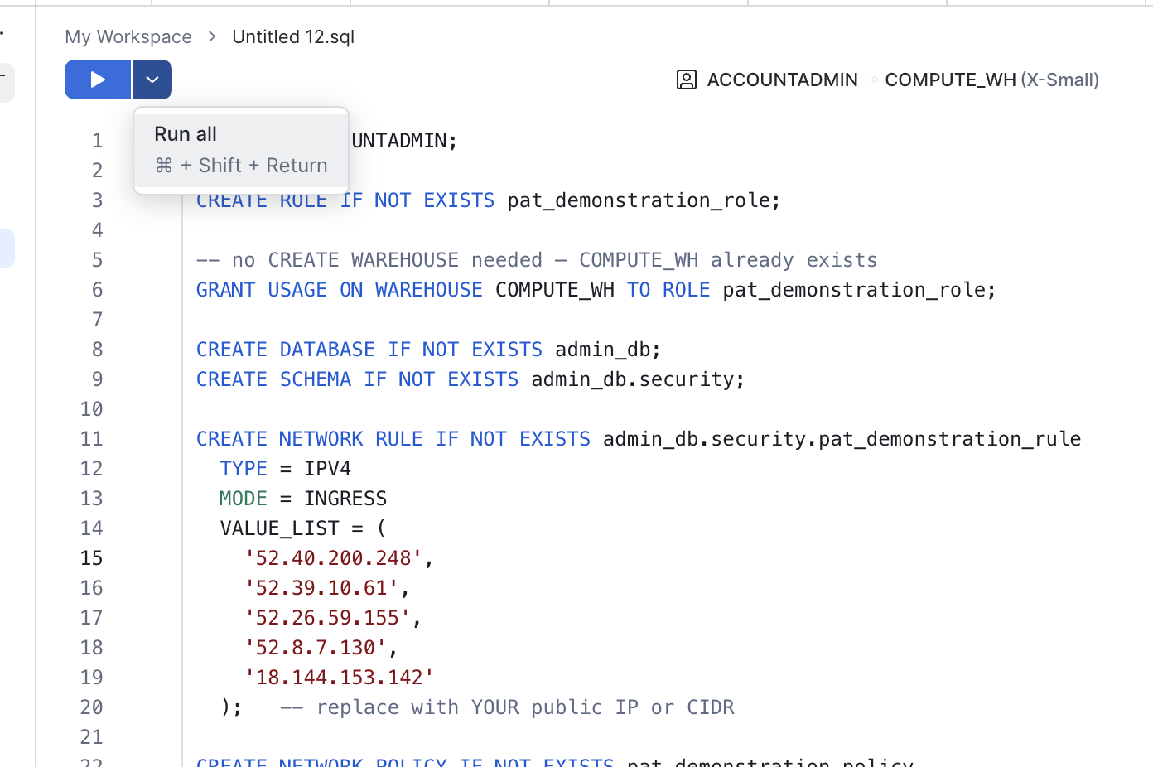Click the CREATE NETWORK POLICY line at bottom

(x=555, y=761)
